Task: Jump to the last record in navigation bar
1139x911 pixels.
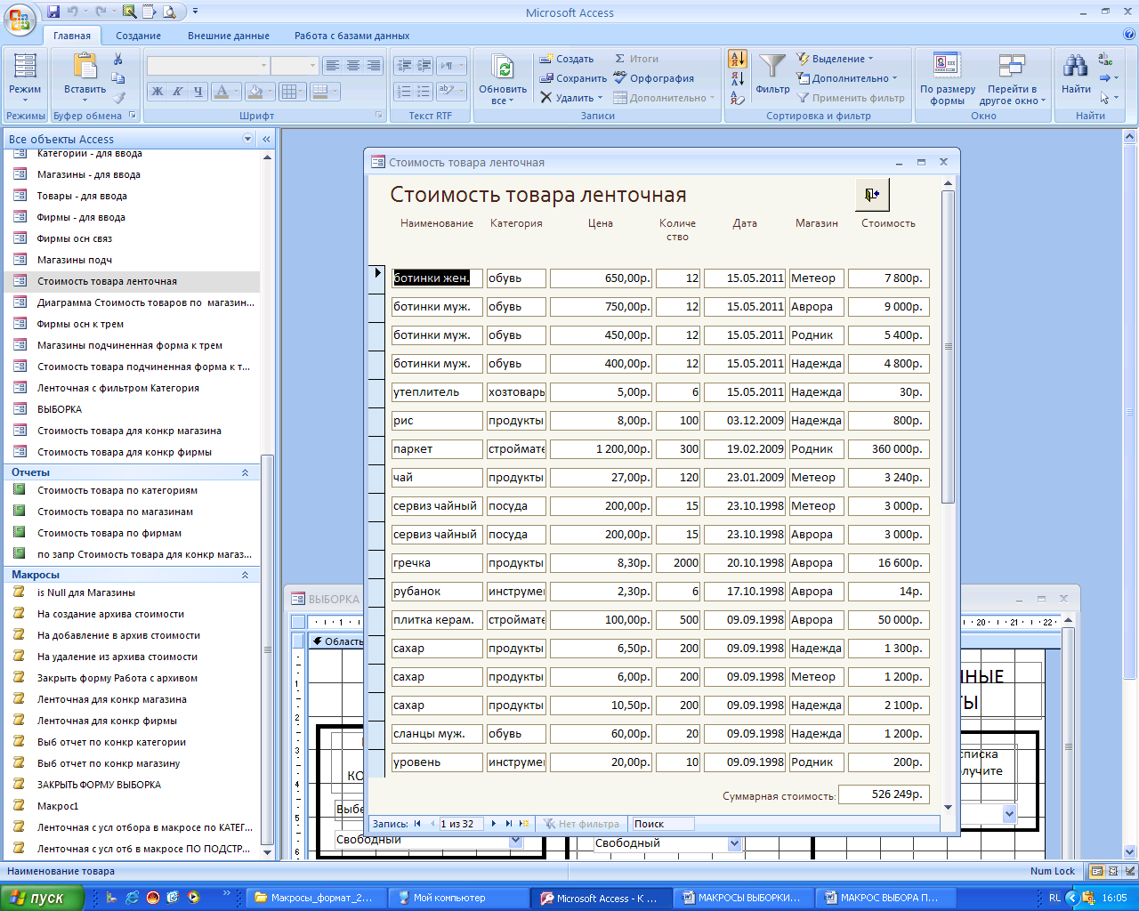Action: coord(509,824)
